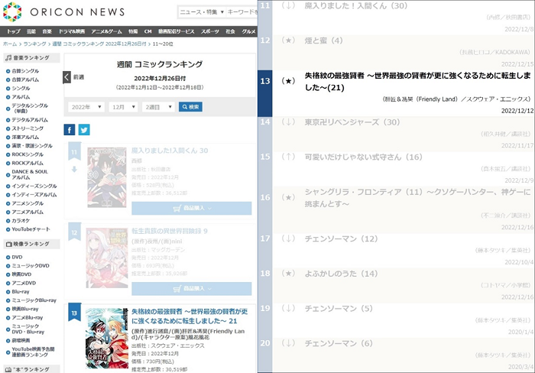Open インディーズシングル ranking in sidebar

coord(34,186)
